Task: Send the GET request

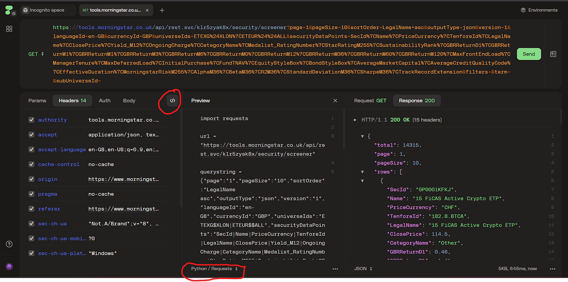Action: pyautogui.click(x=529, y=54)
